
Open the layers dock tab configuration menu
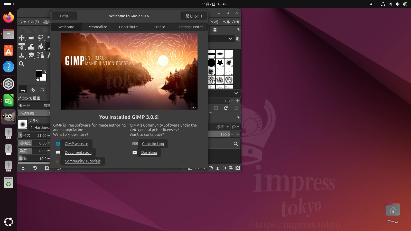[x=238, y=118]
